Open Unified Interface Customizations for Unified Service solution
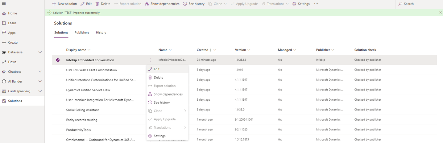 [x=101, y=80]
